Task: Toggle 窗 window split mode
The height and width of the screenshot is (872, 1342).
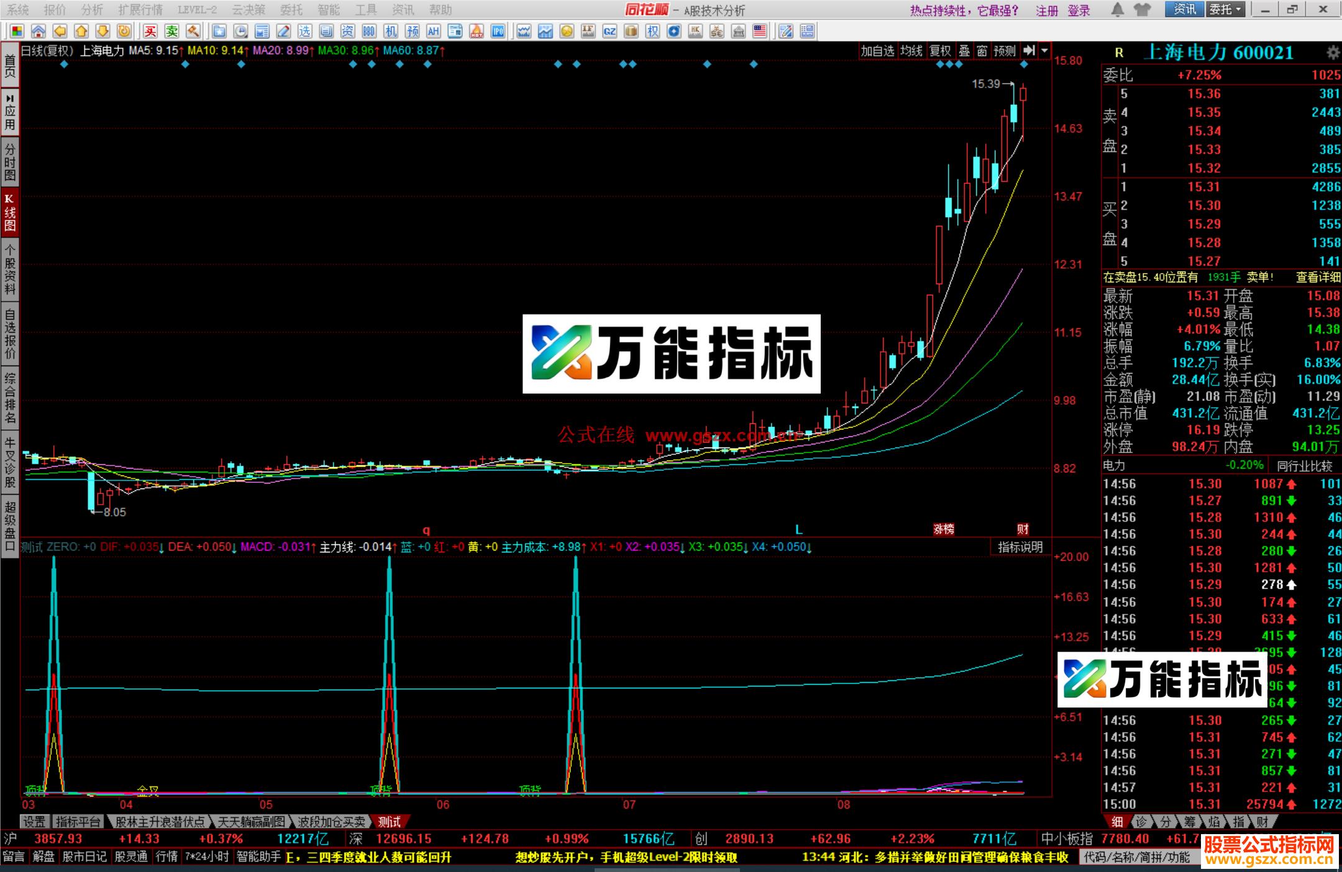Action: click(x=982, y=52)
